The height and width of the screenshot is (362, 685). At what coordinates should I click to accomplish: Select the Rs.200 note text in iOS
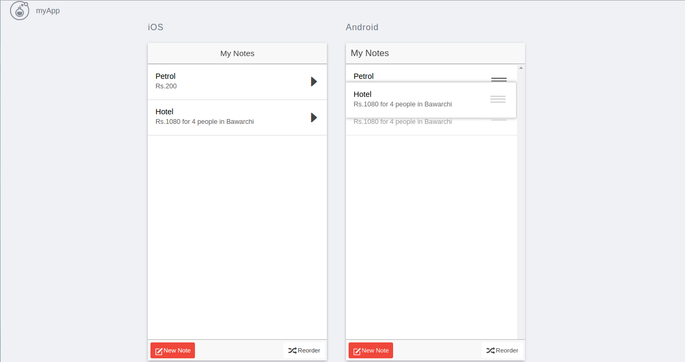point(166,86)
